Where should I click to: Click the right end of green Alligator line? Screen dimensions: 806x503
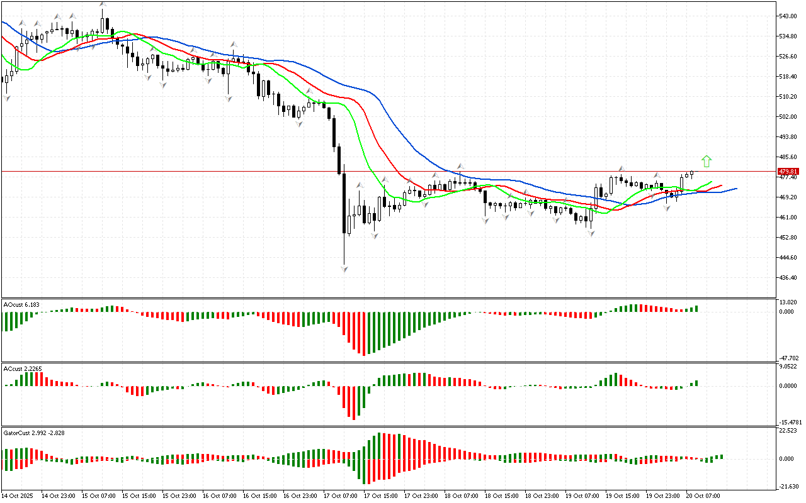(712, 182)
